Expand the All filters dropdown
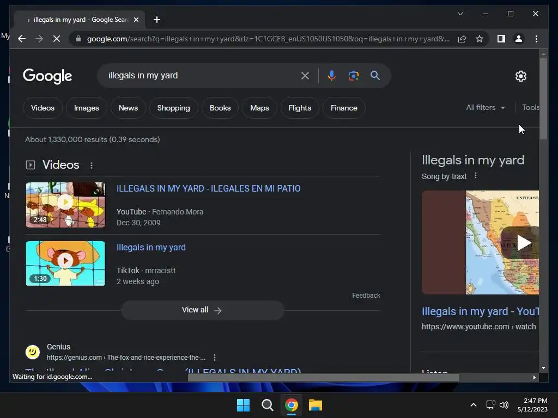Screen dimensions: 558x418 pyautogui.click(x=486, y=107)
